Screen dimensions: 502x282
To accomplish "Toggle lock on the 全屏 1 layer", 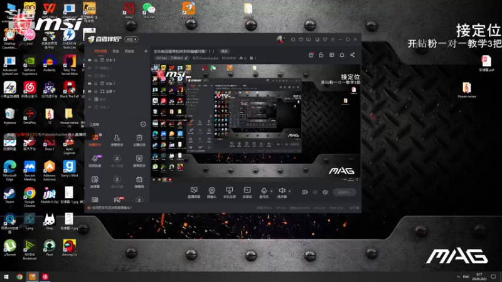I will (96, 91).
